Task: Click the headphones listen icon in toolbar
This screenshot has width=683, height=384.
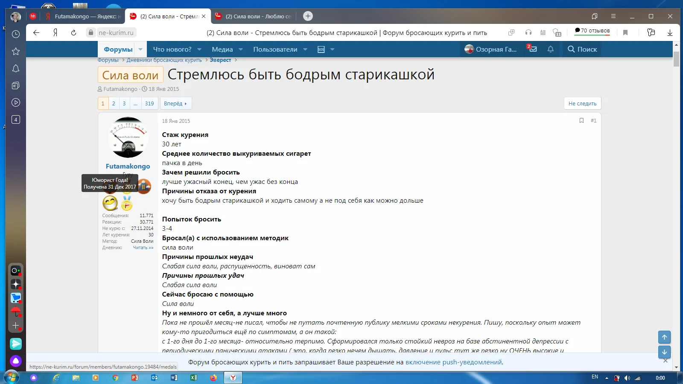Action: pyautogui.click(x=528, y=32)
